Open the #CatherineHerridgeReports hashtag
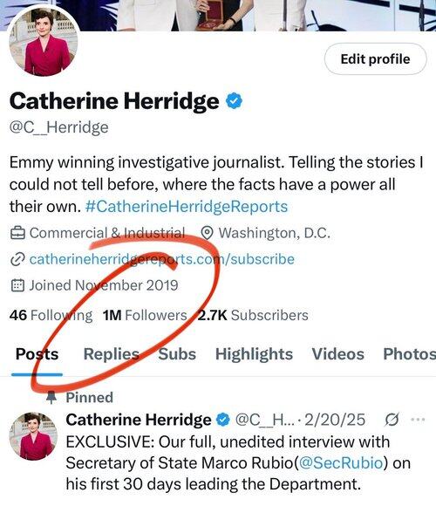436x513 pixels. click(x=187, y=207)
